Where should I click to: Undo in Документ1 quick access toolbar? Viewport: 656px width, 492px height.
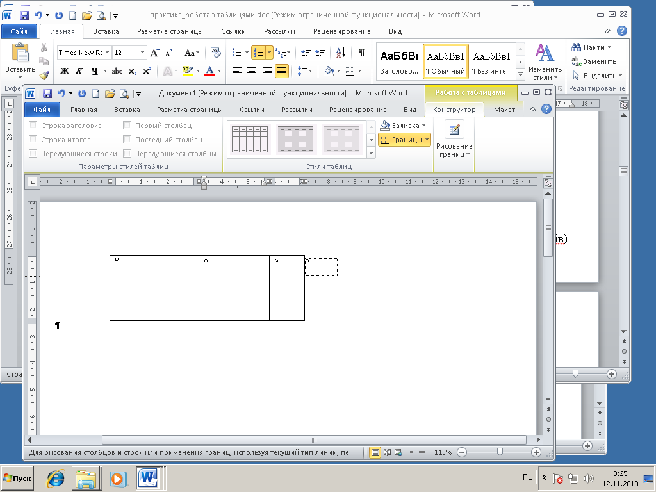click(61, 94)
